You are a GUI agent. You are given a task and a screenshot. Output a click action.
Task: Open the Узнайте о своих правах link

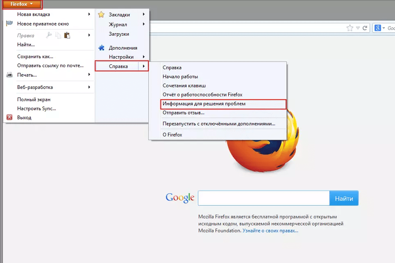pyautogui.click(x=270, y=231)
